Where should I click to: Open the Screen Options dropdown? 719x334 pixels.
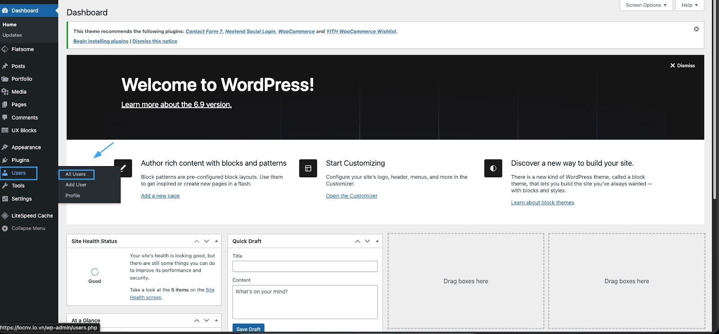[x=646, y=5]
